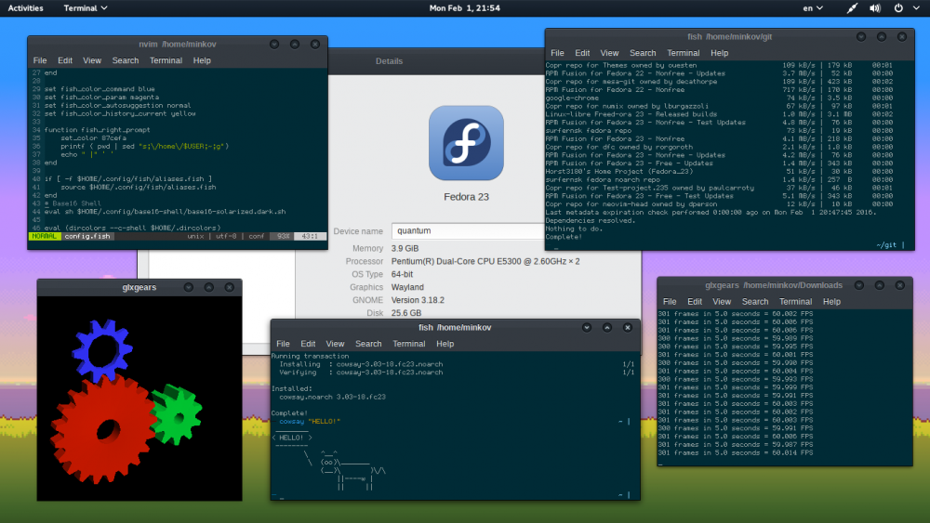The height and width of the screenshot is (523, 930).
Task: Open Search menu in fish /home/minkov/git window
Action: [x=643, y=53]
